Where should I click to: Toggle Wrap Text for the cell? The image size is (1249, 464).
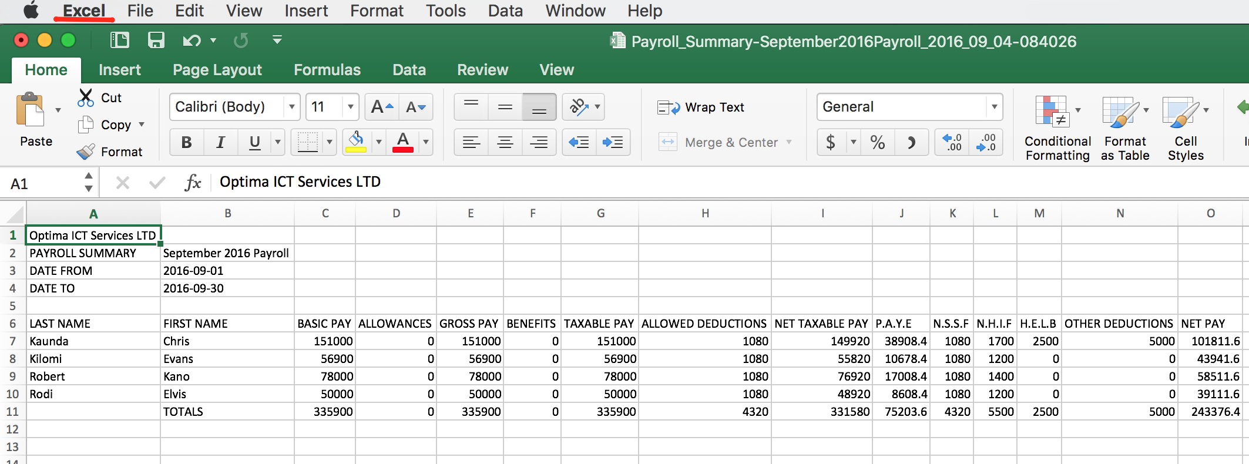701,107
